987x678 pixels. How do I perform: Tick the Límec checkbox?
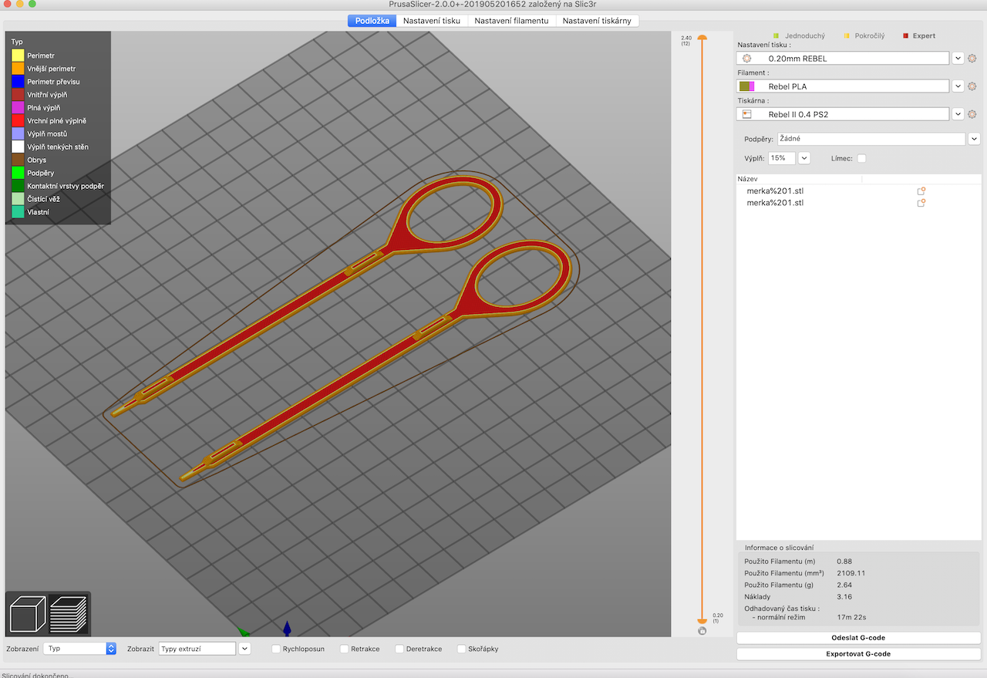click(x=861, y=158)
